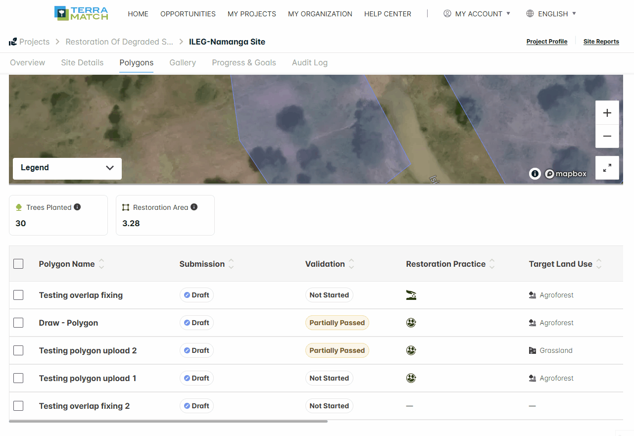634x436 pixels.
Task: Click the table's horizontal scrollbar
Action: pyautogui.click(x=168, y=421)
